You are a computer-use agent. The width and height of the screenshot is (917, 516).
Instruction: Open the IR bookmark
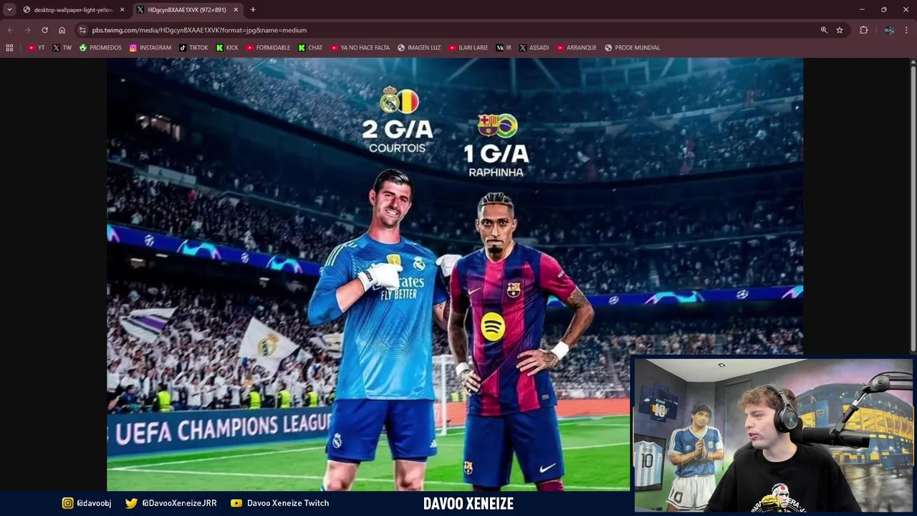tap(504, 48)
